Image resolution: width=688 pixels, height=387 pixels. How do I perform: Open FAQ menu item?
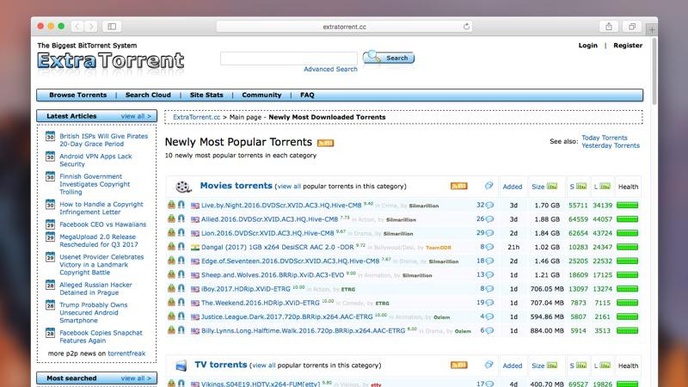(307, 95)
